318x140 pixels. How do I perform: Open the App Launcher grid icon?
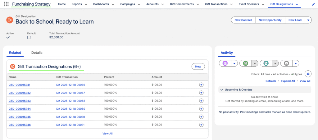pos(6,4)
